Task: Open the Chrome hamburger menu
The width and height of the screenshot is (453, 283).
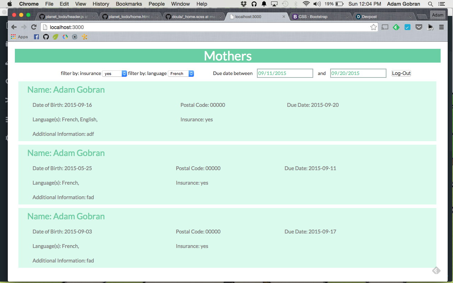Action: [441, 27]
